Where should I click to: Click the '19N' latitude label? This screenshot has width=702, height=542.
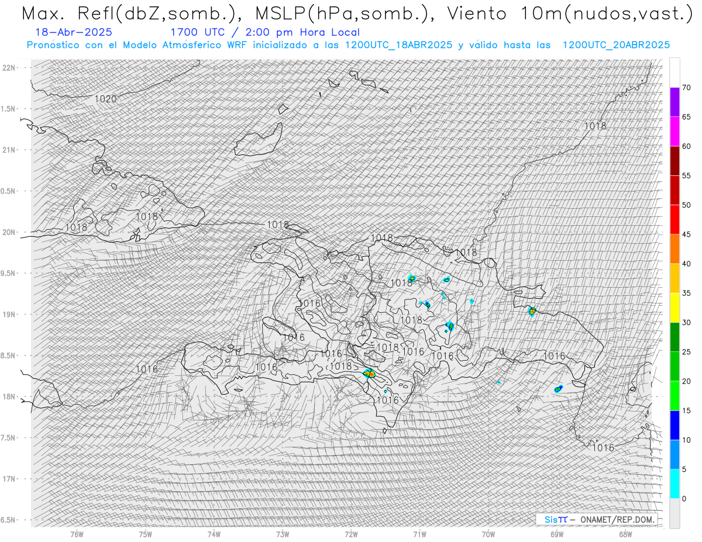(x=9, y=315)
